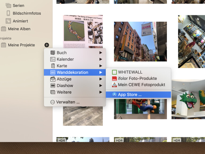Expand the Abzüge submenu arrow
Viewport: 205px width, 154px height.
pyautogui.click(x=101, y=79)
